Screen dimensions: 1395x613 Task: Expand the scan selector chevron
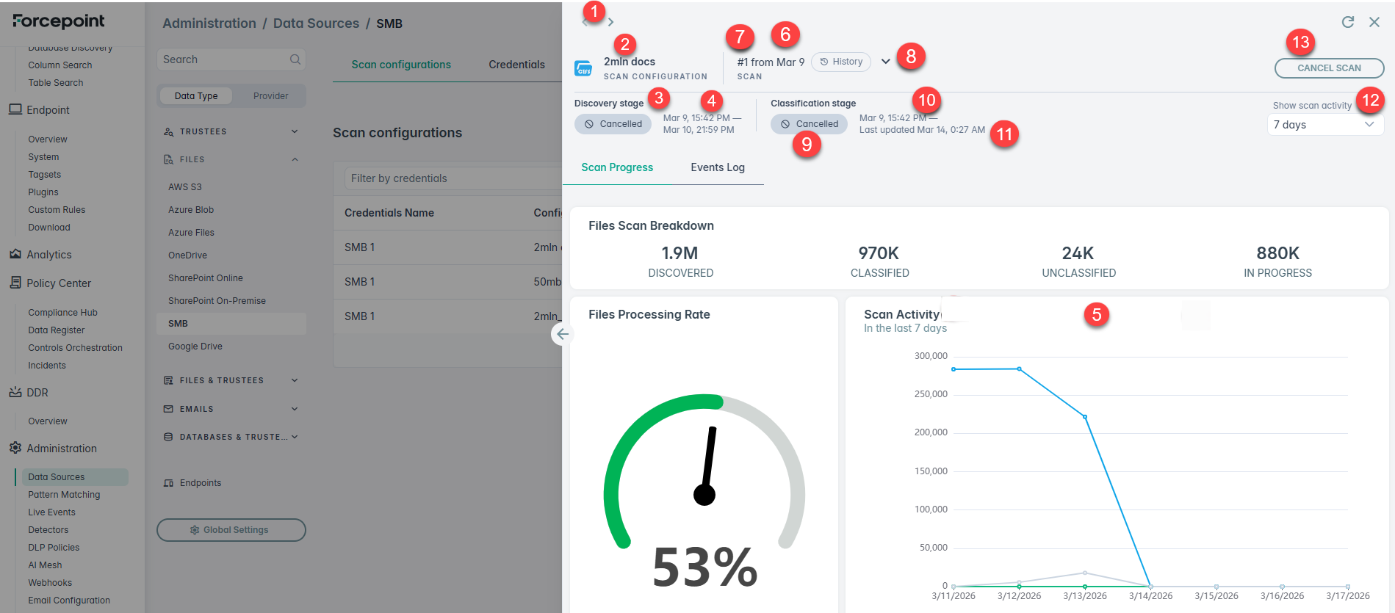(885, 62)
